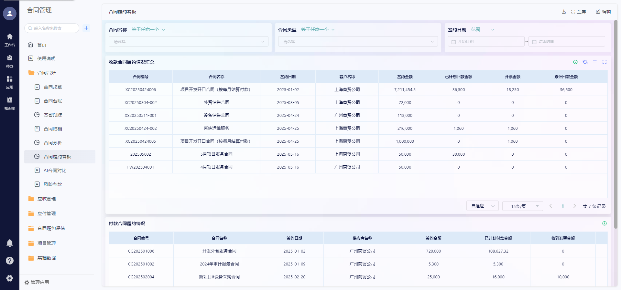Select 合同分析 in the sidebar
This screenshot has height=290, width=621.
point(53,143)
